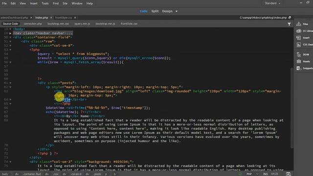The height and width of the screenshot is (176, 313).
Task: Open related file frontStyle.css in related bar
Action: click(129, 24)
